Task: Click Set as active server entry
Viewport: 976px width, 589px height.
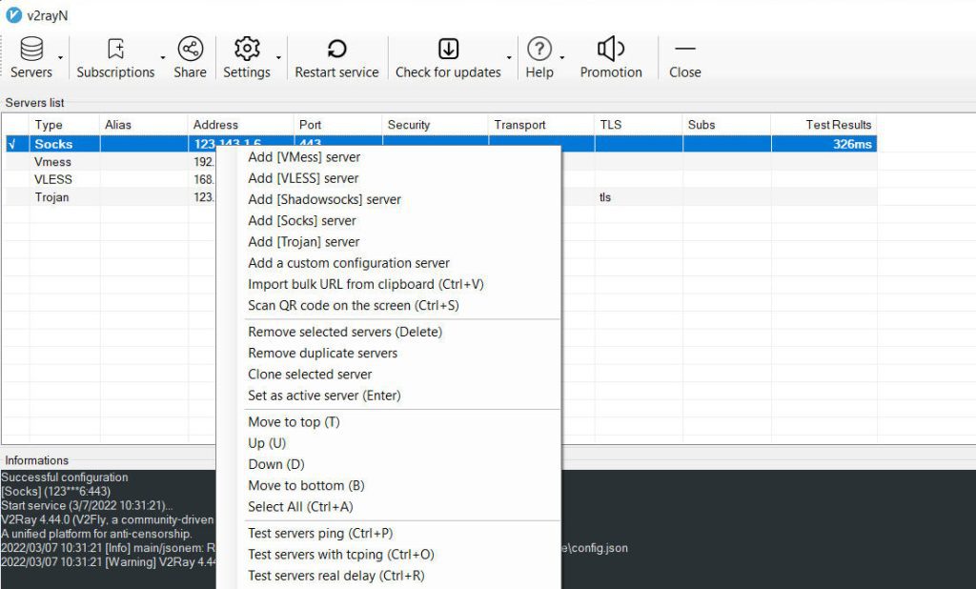Action: [324, 396]
